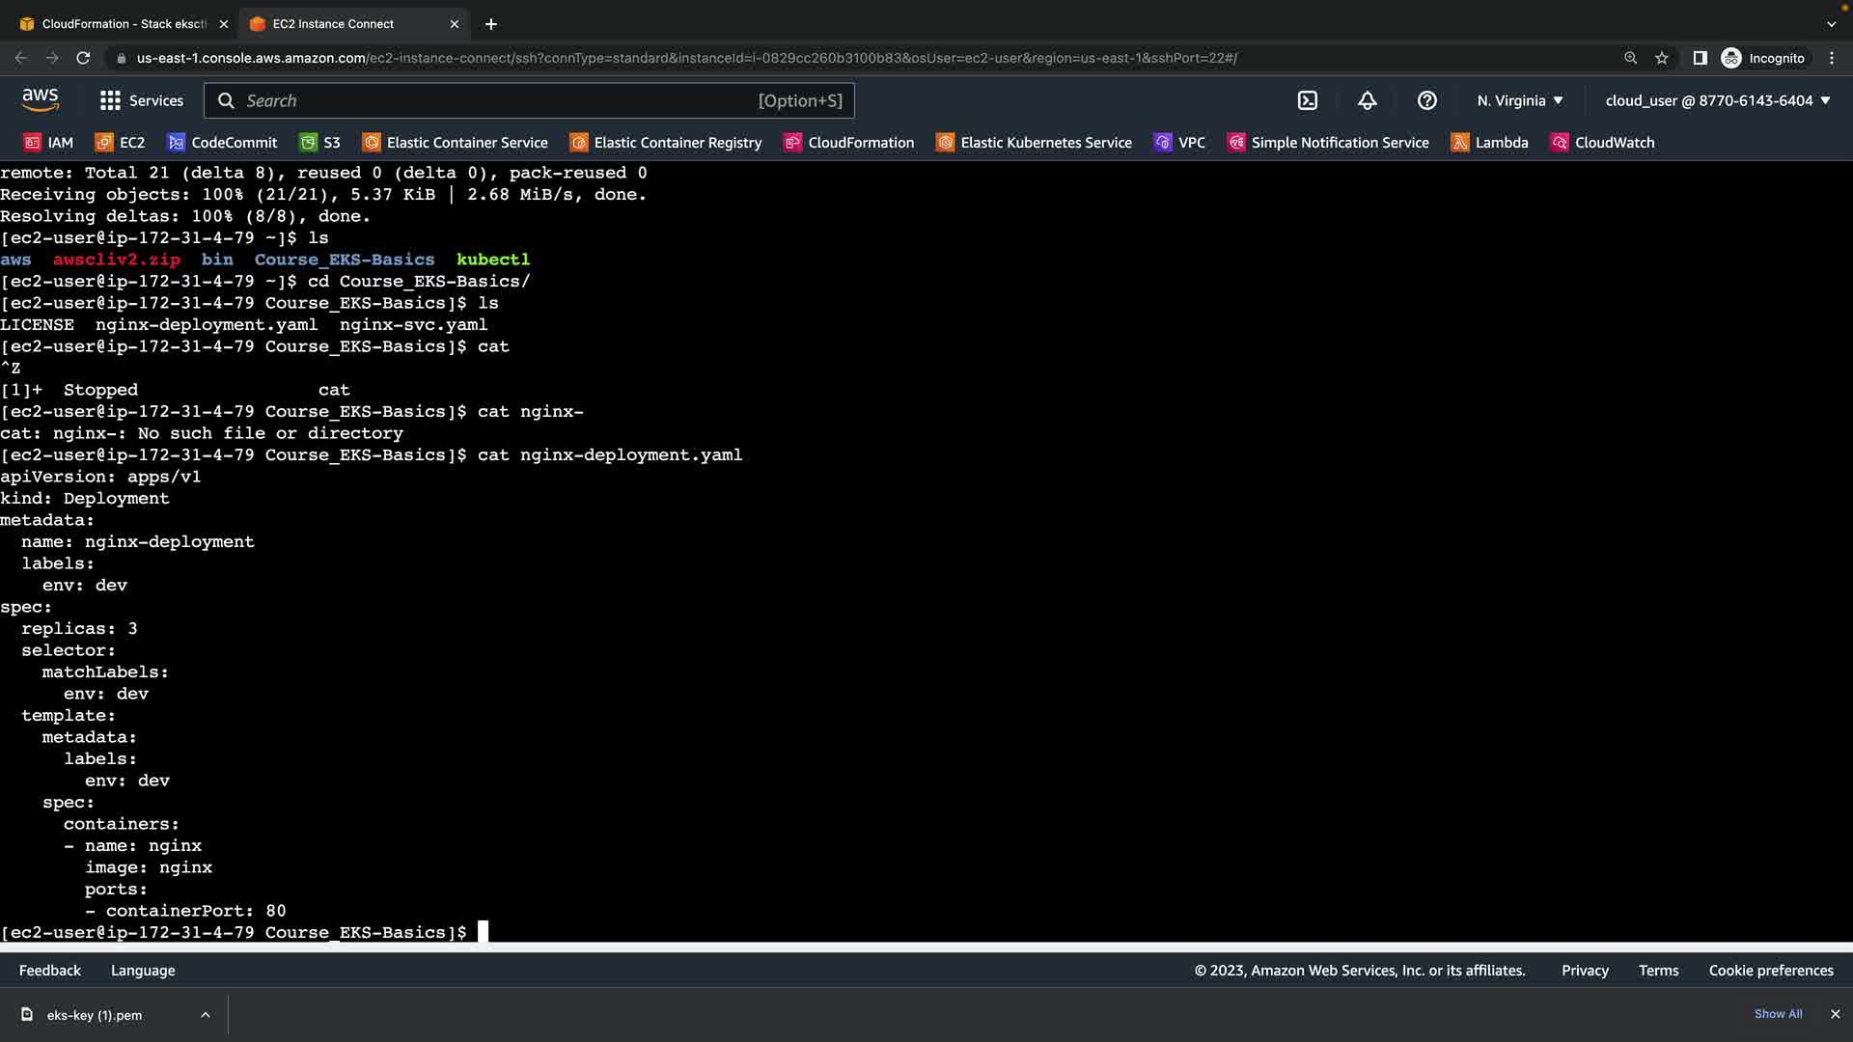Image resolution: width=1853 pixels, height=1042 pixels.
Task: Expand cloud_user account menu
Action: (x=1718, y=100)
